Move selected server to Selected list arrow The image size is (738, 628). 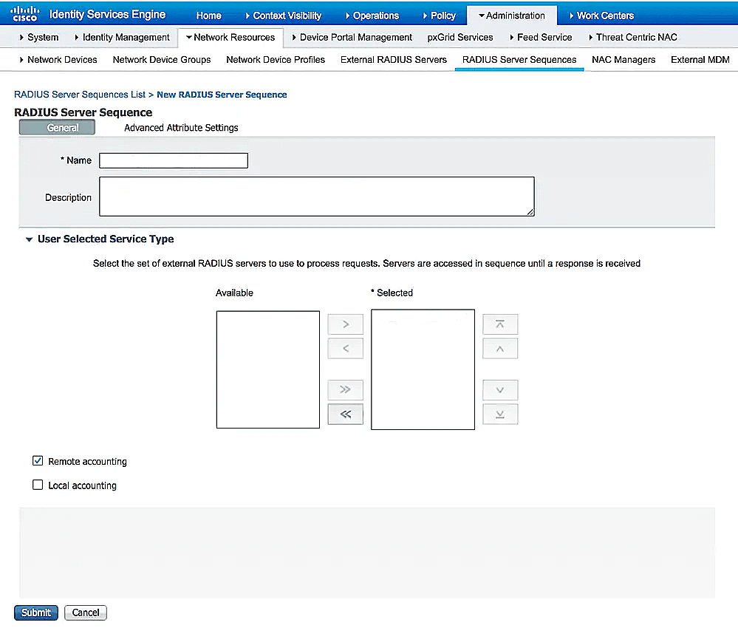click(346, 324)
